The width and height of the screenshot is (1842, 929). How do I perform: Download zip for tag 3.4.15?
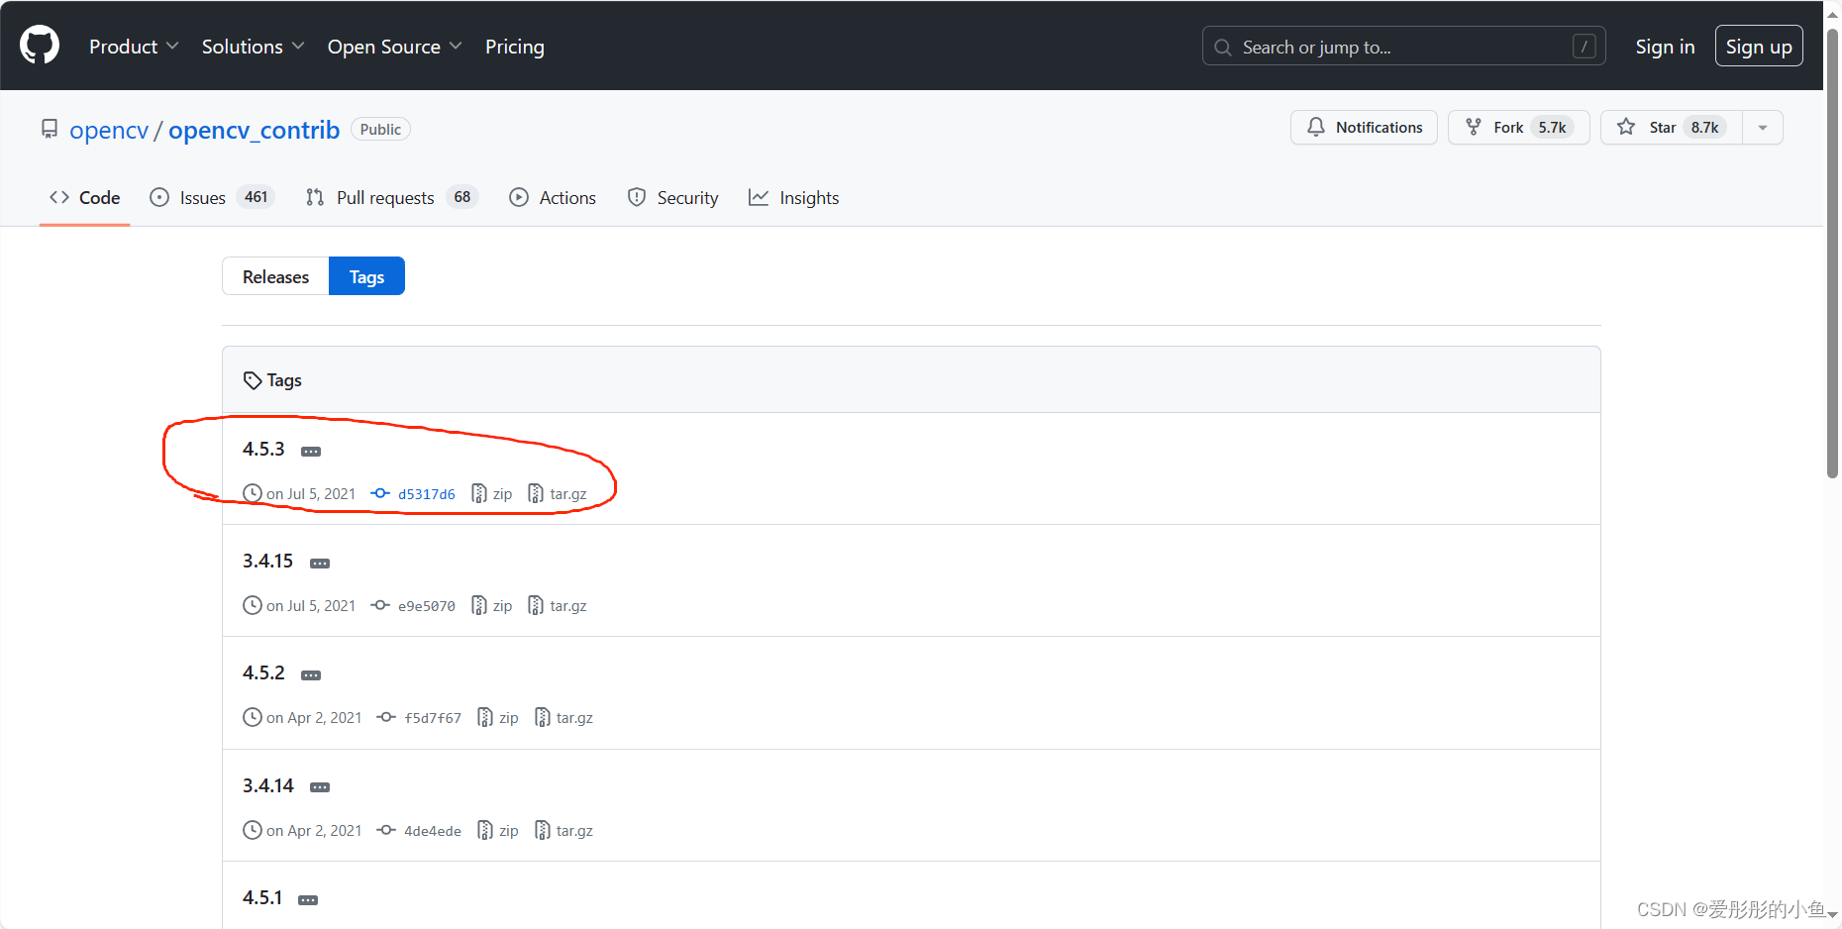coord(492,606)
